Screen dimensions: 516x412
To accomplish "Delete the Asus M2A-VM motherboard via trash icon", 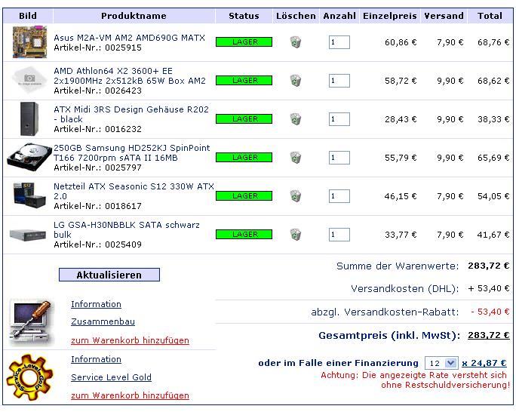I will [x=296, y=42].
